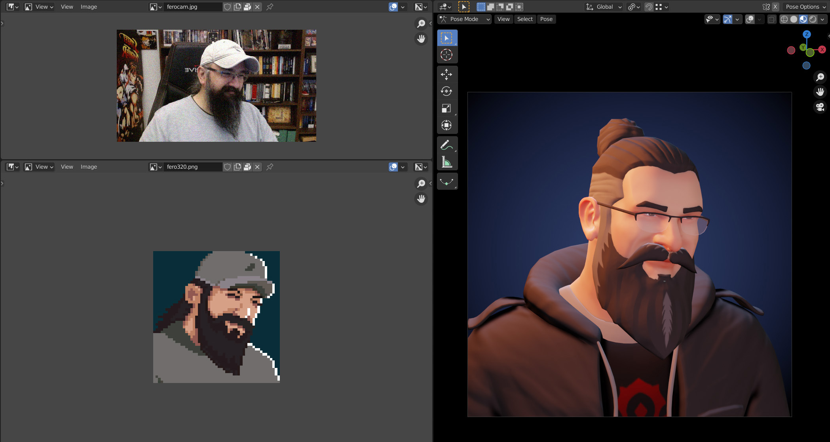Image resolution: width=830 pixels, height=442 pixels.
Task: Select the Move tool in the viewport toolbar
Action: click(446, 74)
